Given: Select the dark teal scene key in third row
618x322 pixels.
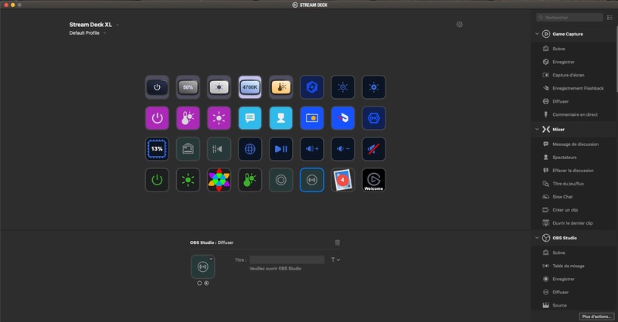Looking at the screenshot, I should tap(188, 149).
